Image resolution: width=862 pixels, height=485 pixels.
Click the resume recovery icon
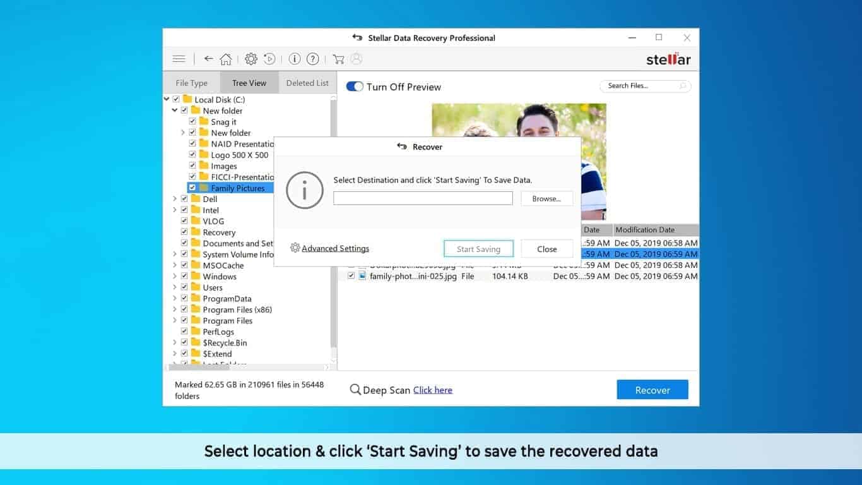click(269, 58)
